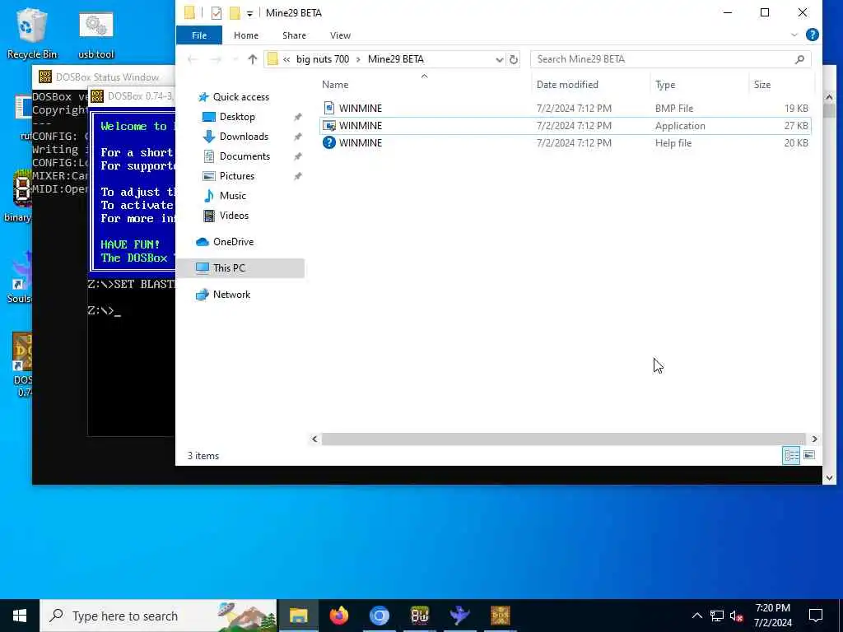Screen dimensions: 843x632
Task: Open Desktop in navigation pane
Action: 237,117
